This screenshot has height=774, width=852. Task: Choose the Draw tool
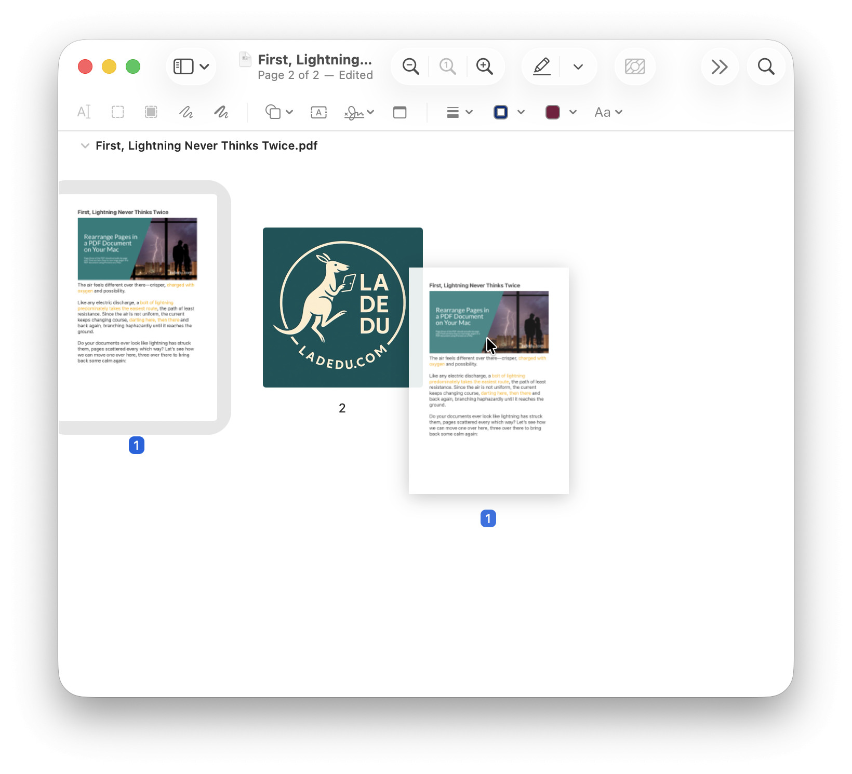[x=221, y=112]
